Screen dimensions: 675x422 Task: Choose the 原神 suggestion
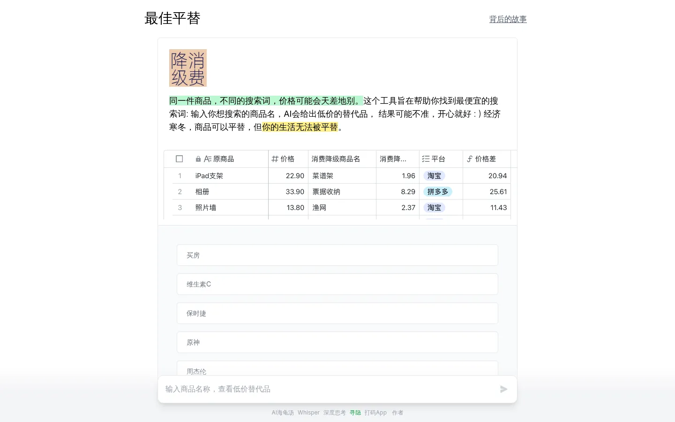click(337, 342)
